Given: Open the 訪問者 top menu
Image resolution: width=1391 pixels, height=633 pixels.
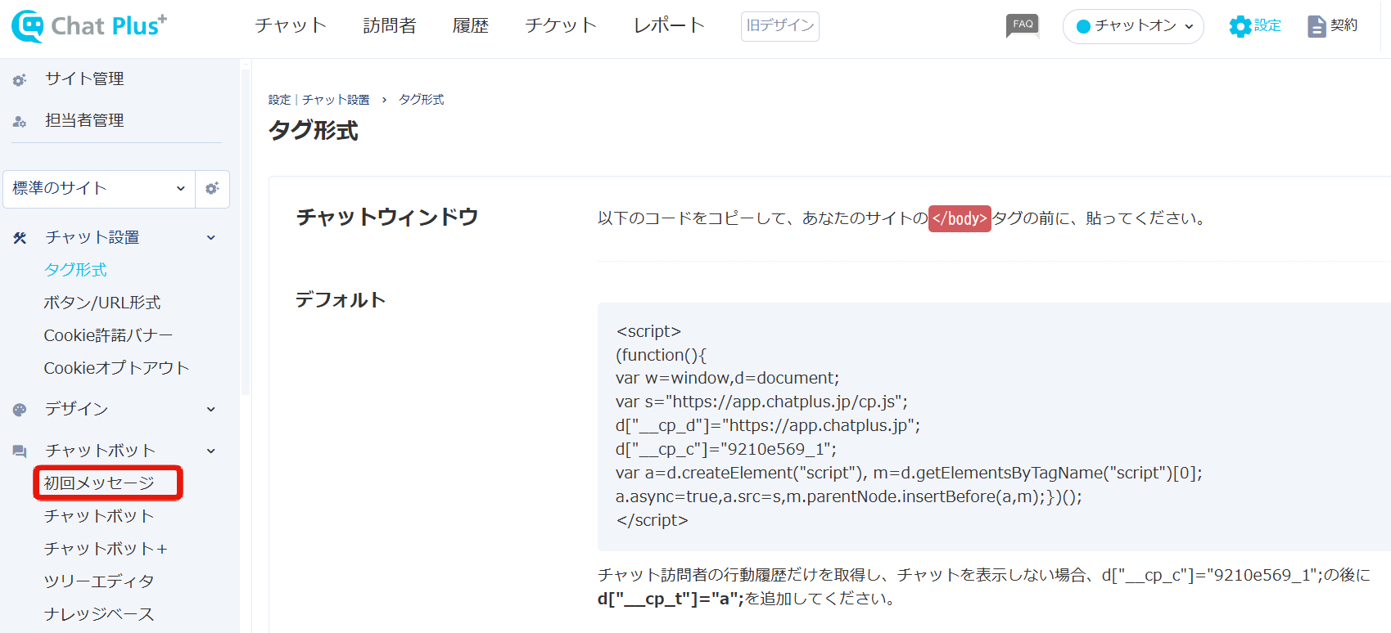Looking at the screenshot, I should click(390, 25).
